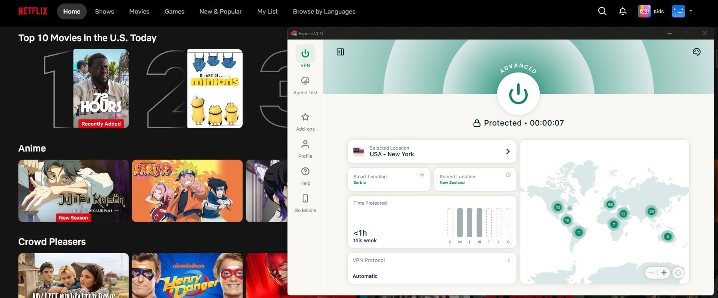Open Browse by Languages
This screenshot has height=298, width=718.
(324, 12)
